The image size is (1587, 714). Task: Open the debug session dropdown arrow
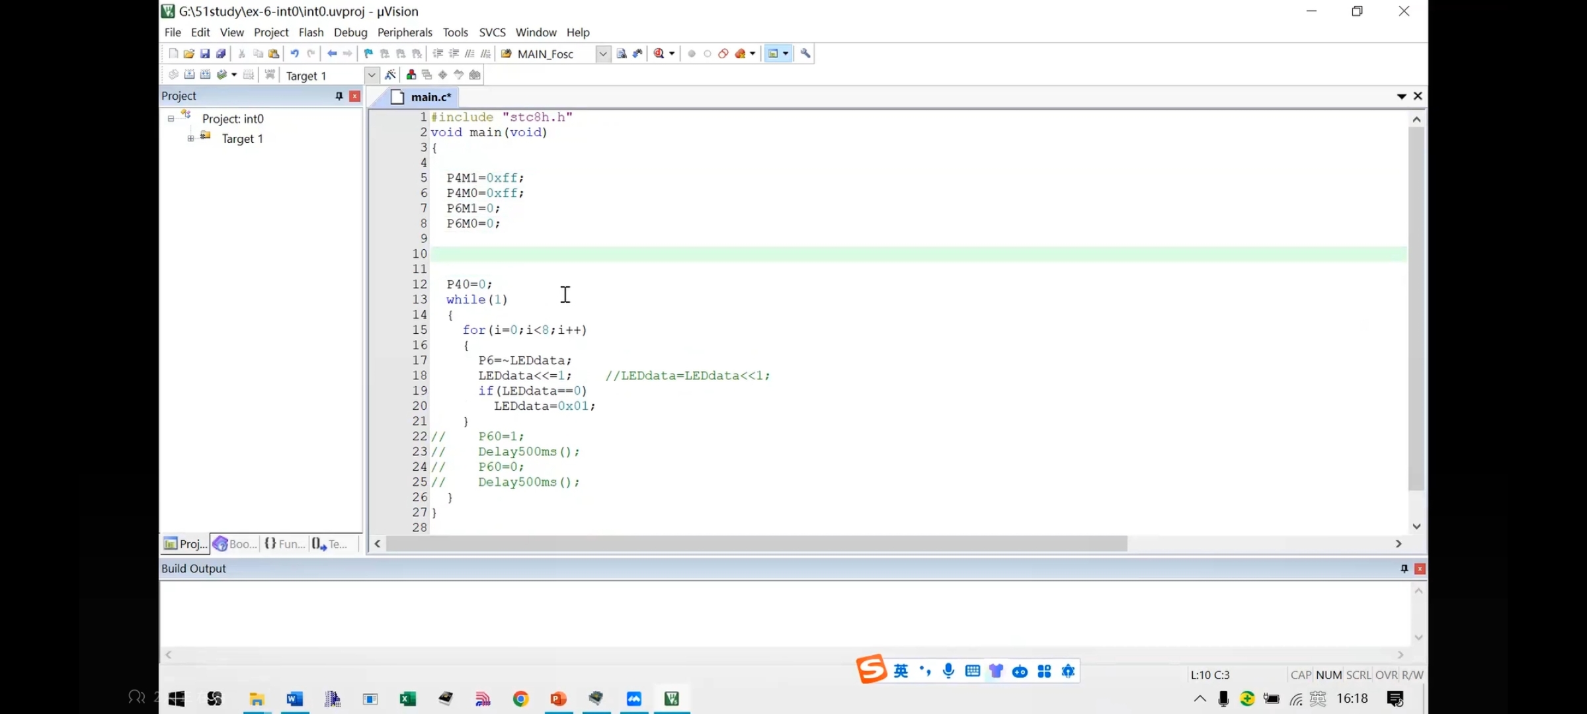[672, 54]
